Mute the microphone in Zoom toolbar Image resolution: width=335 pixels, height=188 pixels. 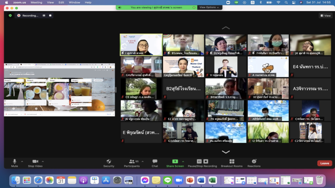tap(14, 161)
